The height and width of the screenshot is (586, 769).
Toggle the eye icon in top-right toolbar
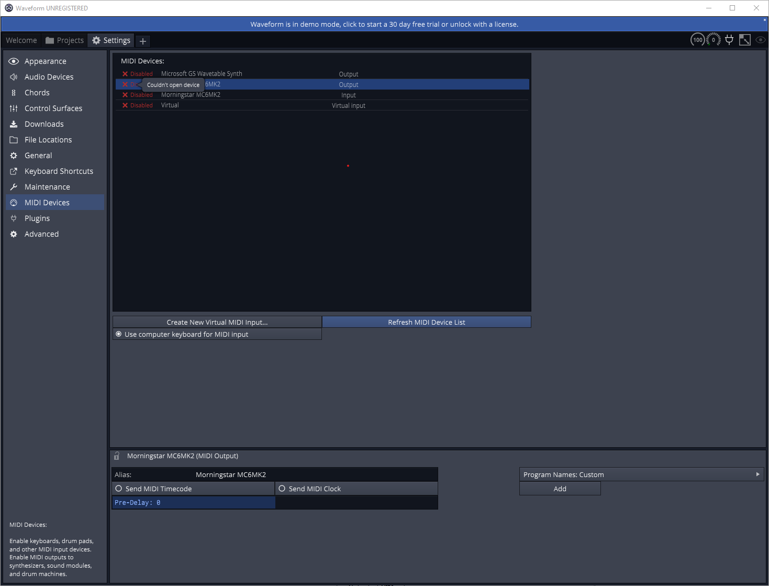[760, 40]
